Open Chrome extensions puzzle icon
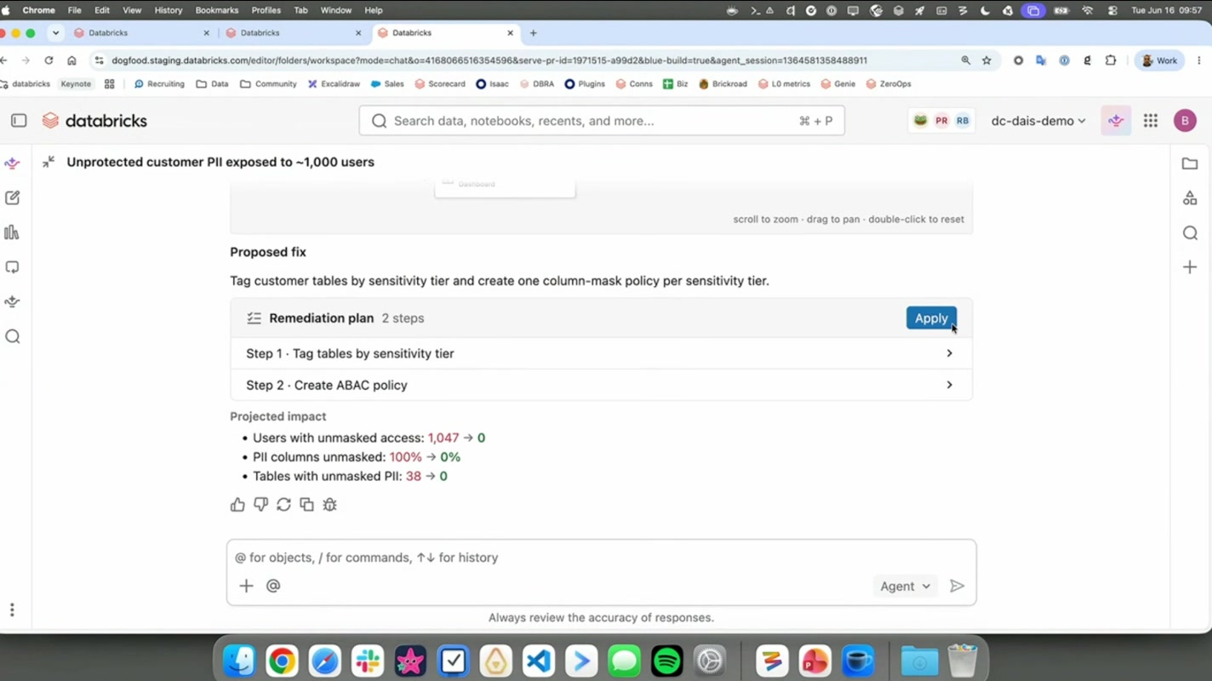 click(x=1111, y=60)
